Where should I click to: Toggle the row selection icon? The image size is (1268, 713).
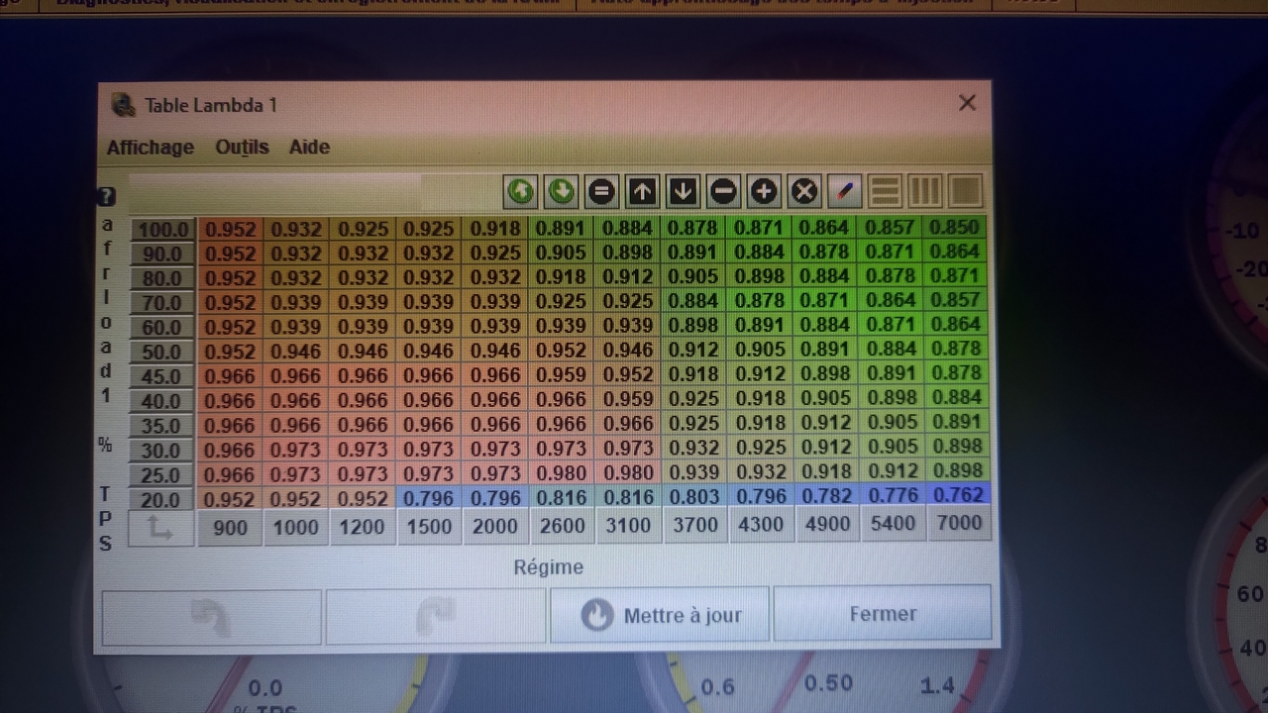(x=885, y=191)
